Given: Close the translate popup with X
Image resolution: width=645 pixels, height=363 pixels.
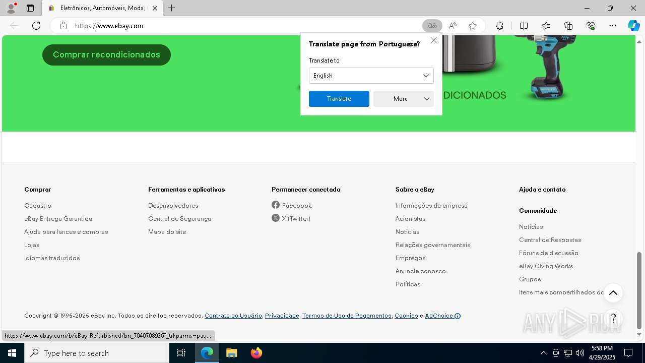Looking at the screenshot, I should click(x=434, y=40).
